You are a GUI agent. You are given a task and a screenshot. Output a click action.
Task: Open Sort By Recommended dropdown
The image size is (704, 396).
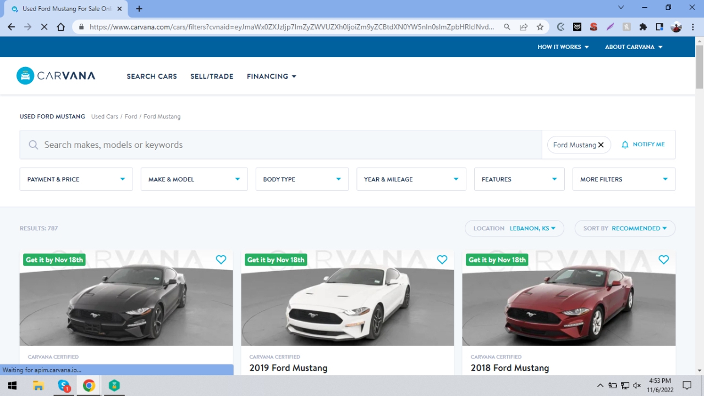(x=625, y=228)
